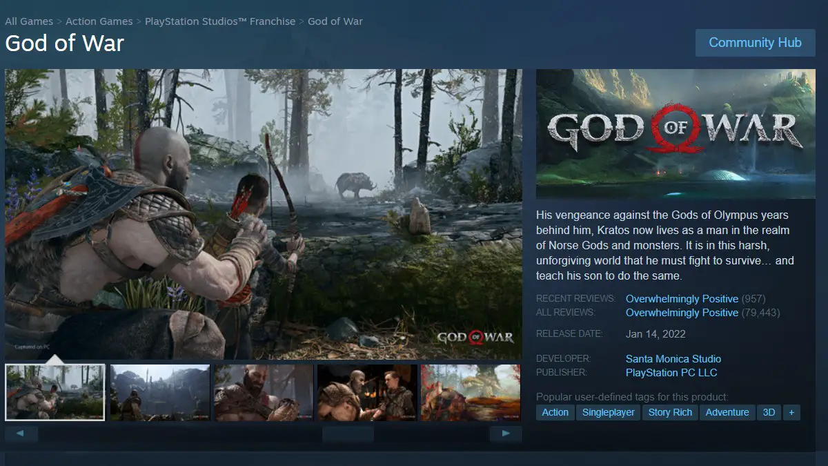Add a tag with the plus button
The width and height of the screenshot is (828, 466).
(x=791, y=413)
